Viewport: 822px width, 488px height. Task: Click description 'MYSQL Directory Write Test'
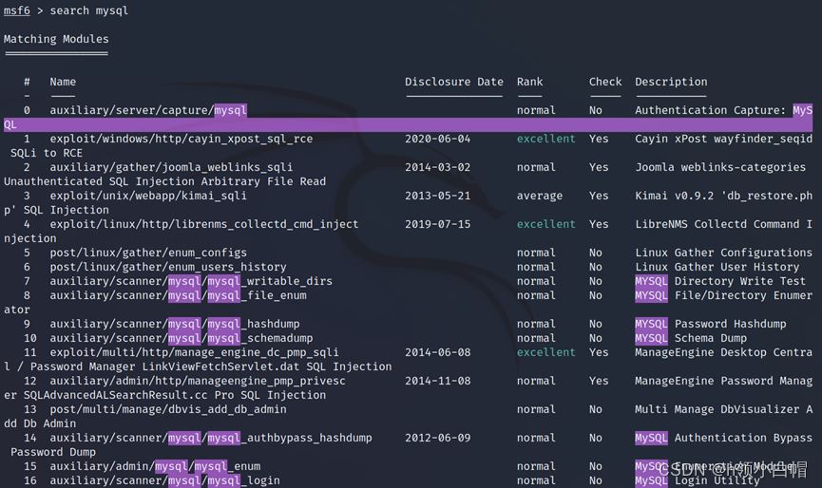coord(720,281)
